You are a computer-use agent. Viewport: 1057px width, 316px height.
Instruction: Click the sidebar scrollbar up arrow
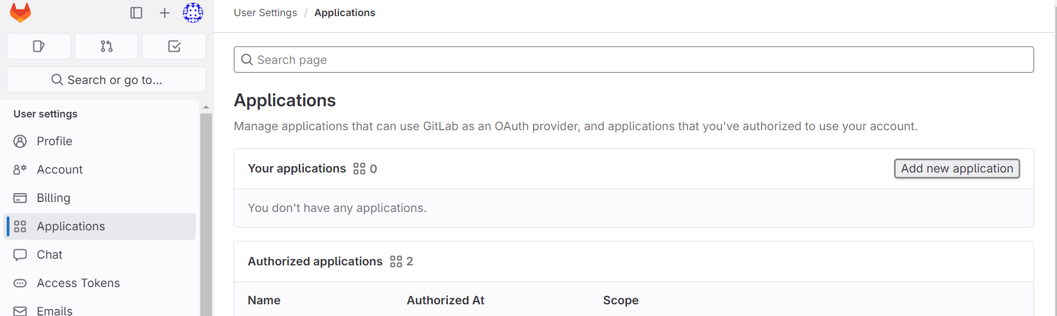tap(206, 107)
